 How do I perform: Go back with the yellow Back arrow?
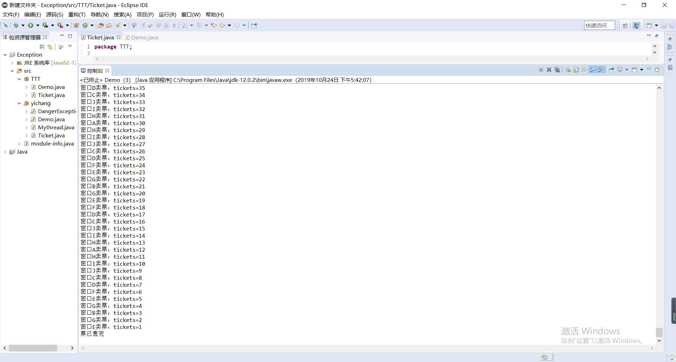pyautogui.click(x=222, y=25)
